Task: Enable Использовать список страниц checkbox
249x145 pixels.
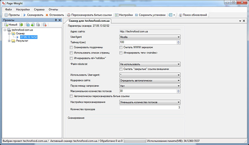Action: pos(71,53)
